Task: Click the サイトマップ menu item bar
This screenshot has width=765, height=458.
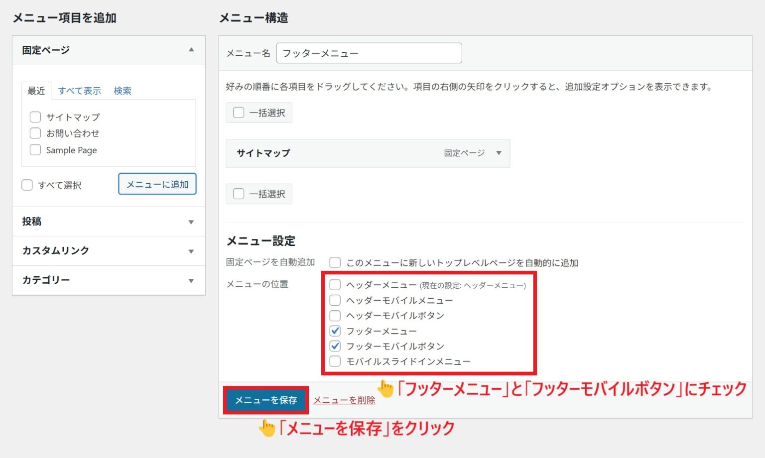Action: coord(368,153)
